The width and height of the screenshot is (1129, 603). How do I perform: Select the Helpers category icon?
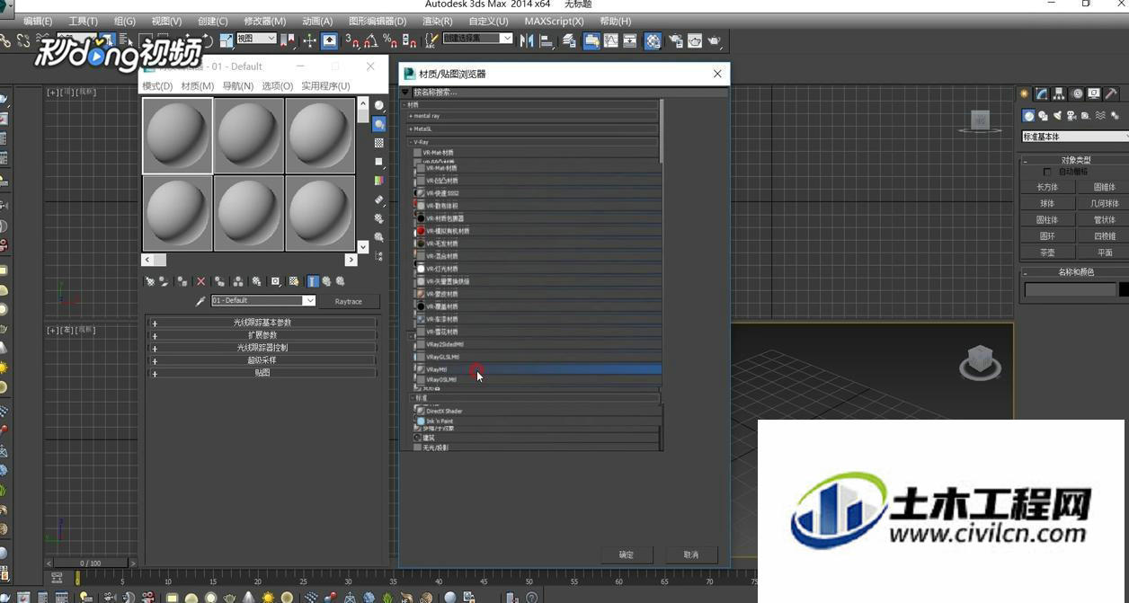[1086, 116]
